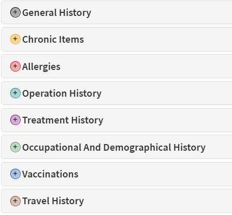Open the Vaccinations section title
This screenshot has height=215, width=232.
[50, 174]
